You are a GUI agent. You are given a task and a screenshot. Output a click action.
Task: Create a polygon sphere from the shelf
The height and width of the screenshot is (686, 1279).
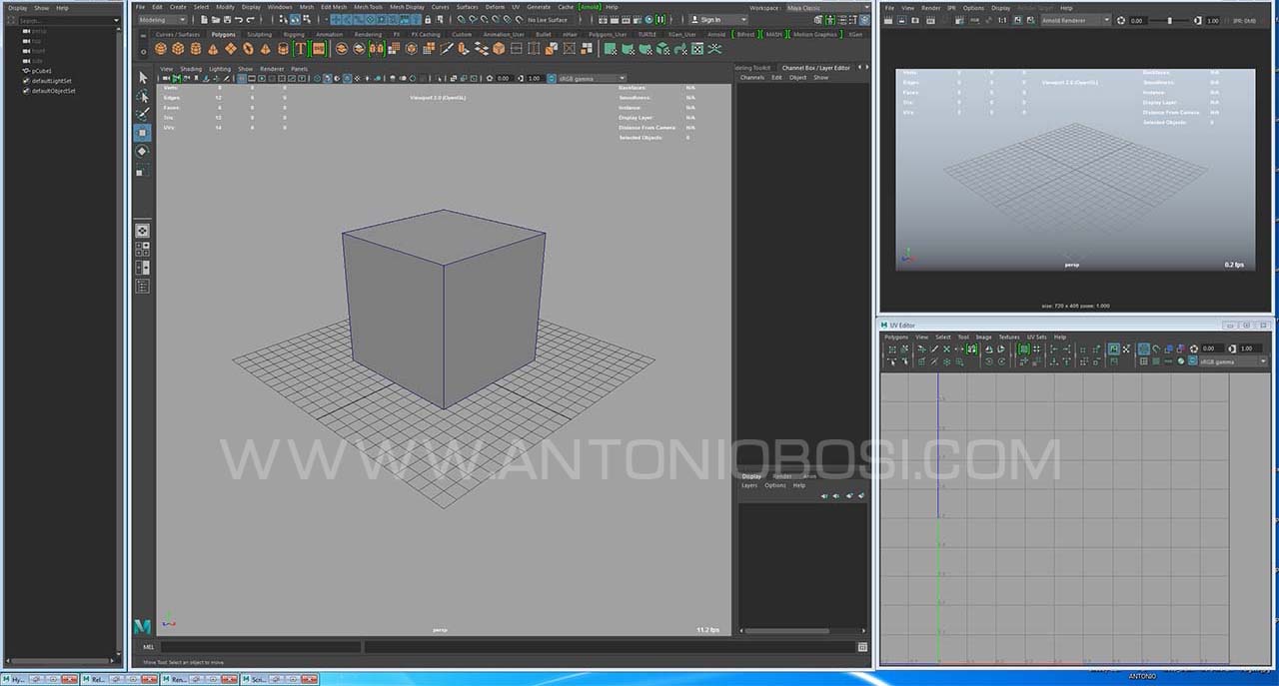click(x=161, y=48)
